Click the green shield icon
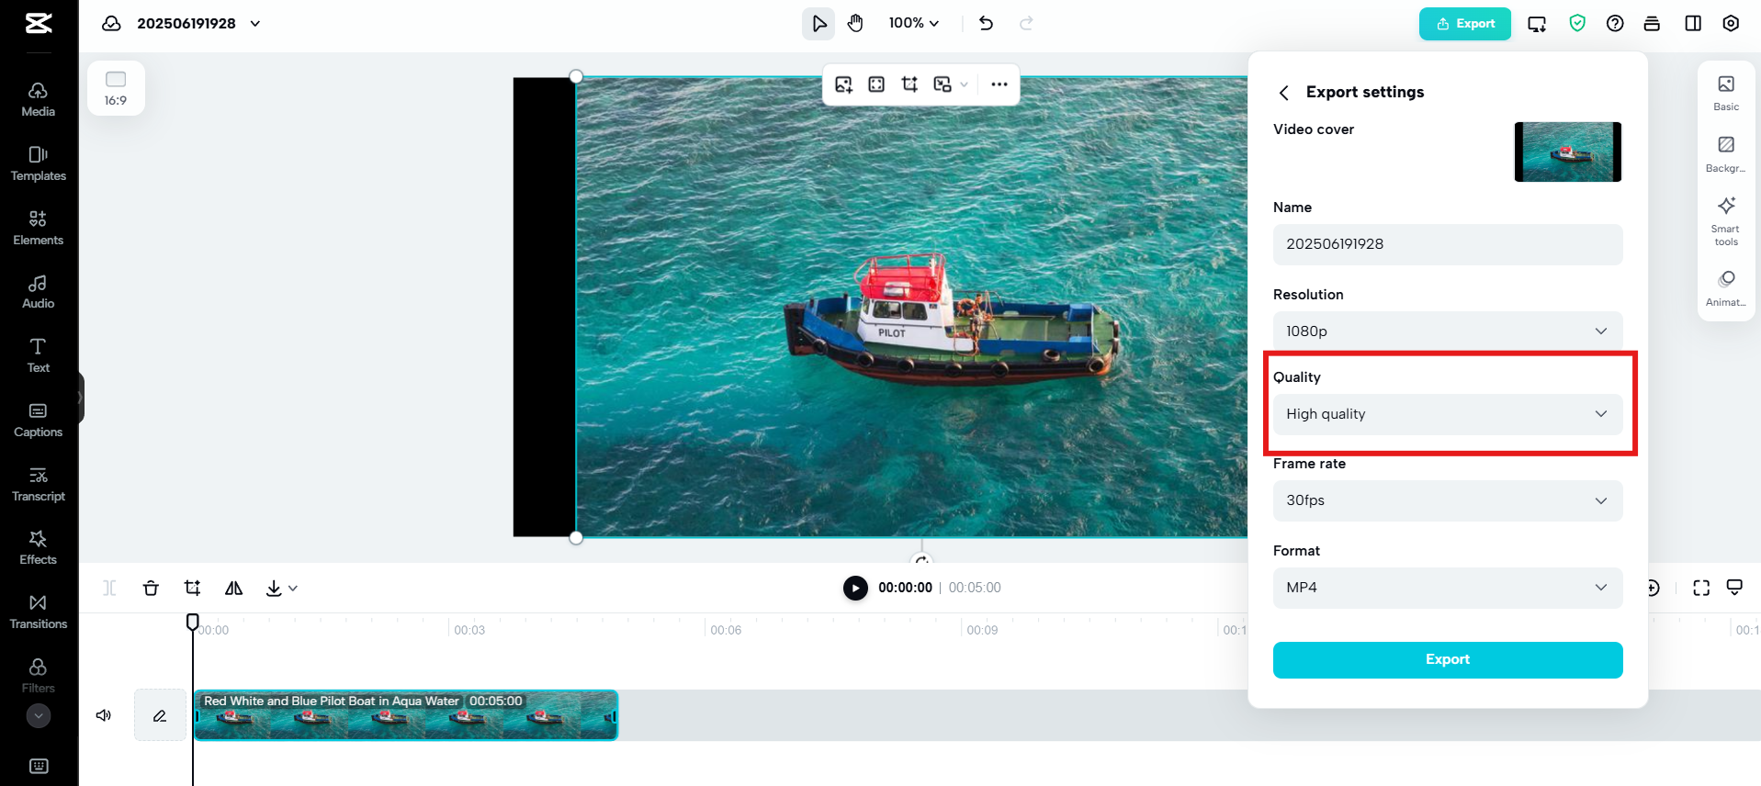The height and width of the screenshot is (786, 1761). 1577,23
